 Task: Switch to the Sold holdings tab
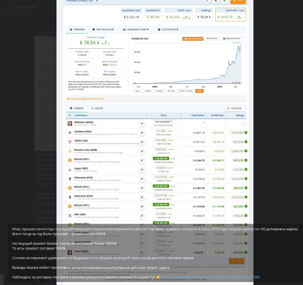pos(97,108)
